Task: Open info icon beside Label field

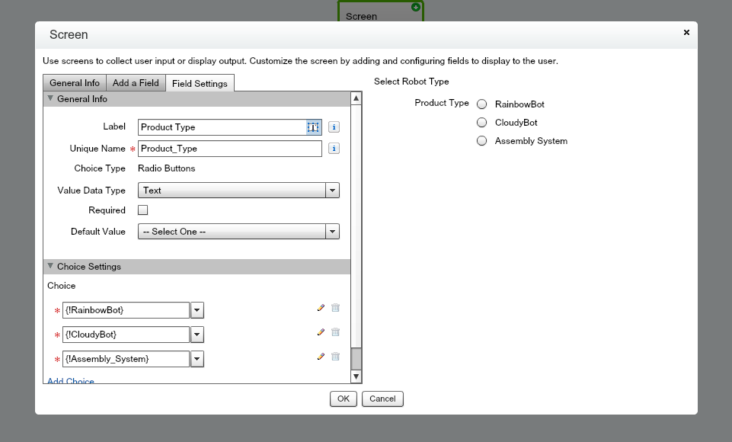Action: 334,127
